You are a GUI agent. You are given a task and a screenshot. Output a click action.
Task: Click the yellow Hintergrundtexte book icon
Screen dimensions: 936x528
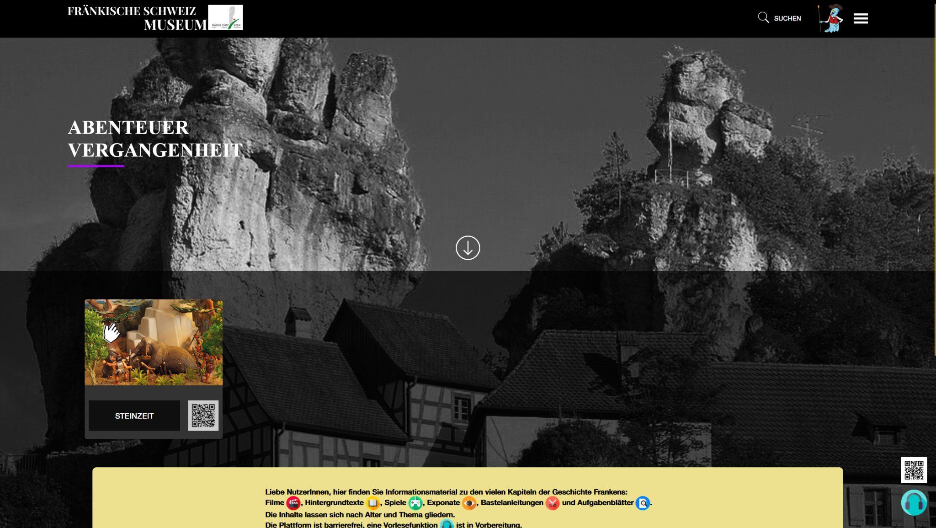pos(372,503)
